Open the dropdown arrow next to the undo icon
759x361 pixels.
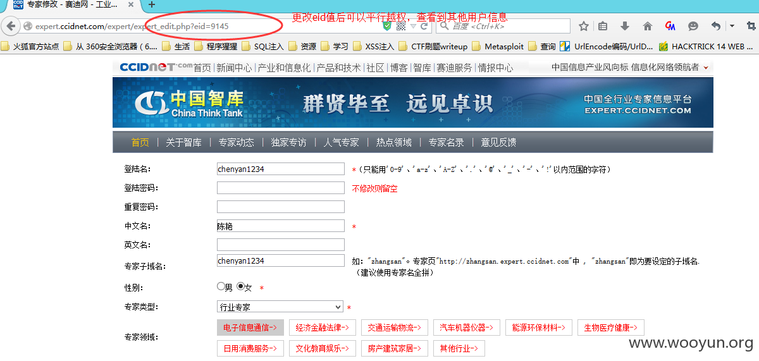732,27
